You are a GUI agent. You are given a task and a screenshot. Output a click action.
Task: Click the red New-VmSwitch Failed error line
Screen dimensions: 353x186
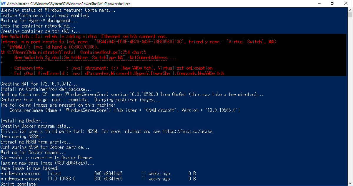tap(84, 37)
